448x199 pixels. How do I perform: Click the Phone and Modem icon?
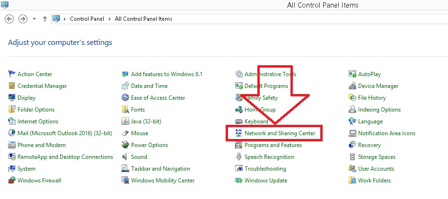coord(12,145)
